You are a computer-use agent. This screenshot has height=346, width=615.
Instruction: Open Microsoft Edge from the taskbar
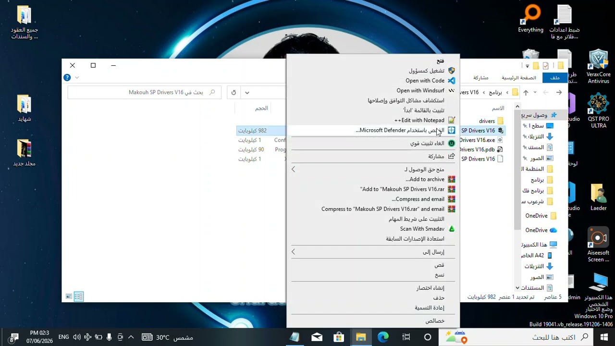[x=383, y=337]
